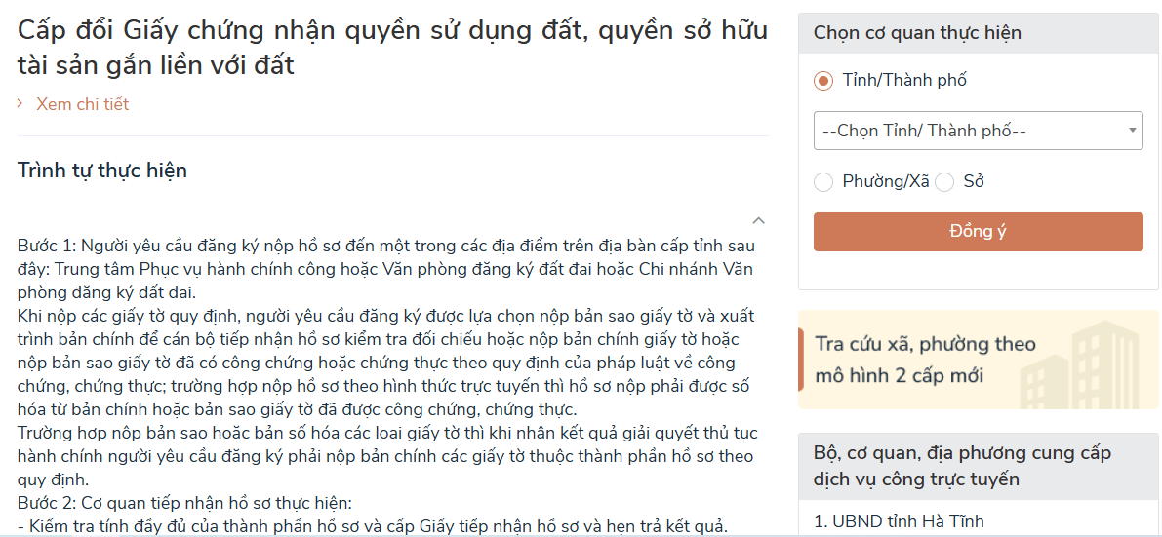
Task: Choose the Sở radio option
Action: tap(944, 182)
